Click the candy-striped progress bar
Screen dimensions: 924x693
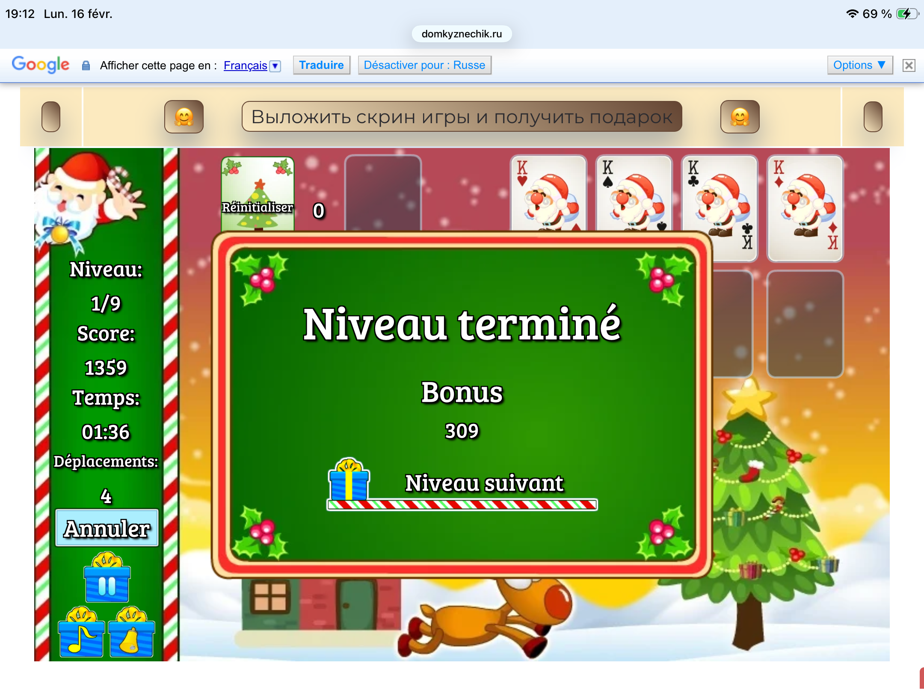[x=462, y=505]
